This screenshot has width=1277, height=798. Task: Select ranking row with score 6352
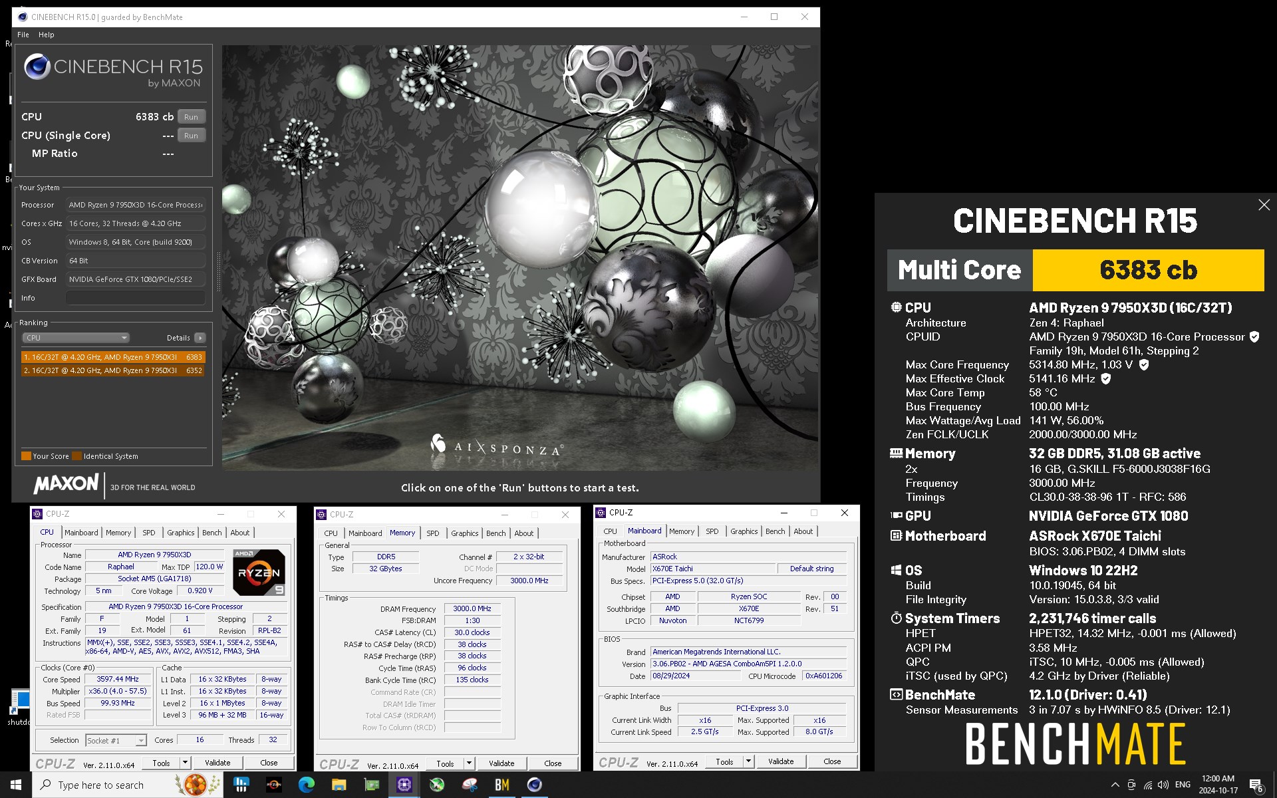(x=113, y=370)
